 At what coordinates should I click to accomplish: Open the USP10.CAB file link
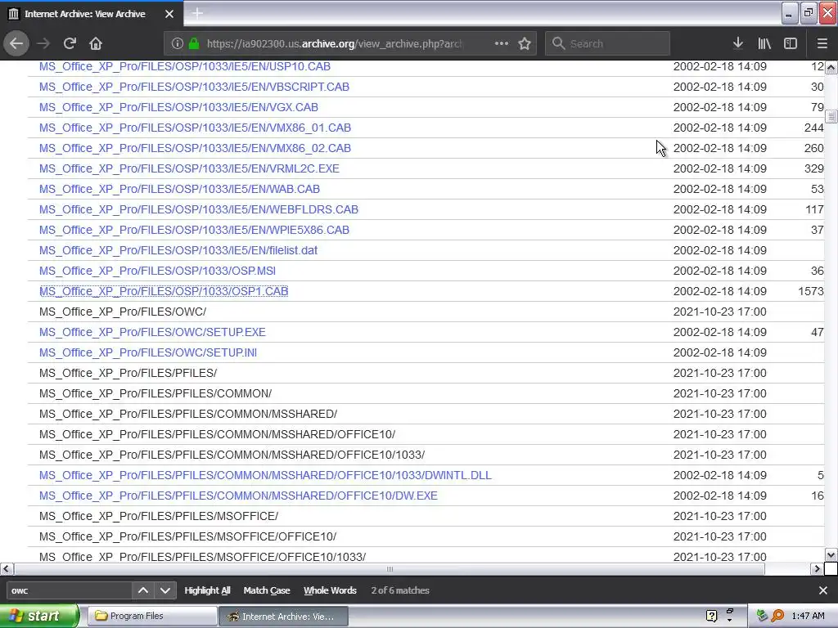(x=184, y=66)
